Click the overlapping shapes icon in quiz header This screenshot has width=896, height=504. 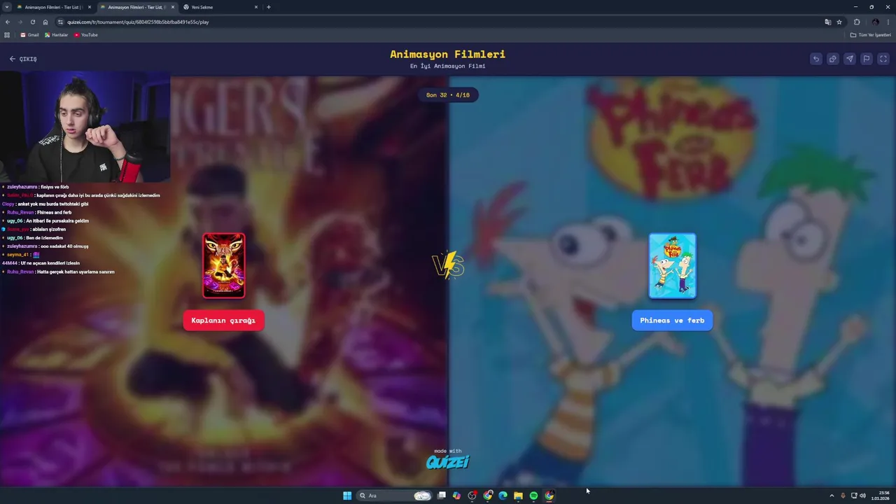(x=832, y=59)
